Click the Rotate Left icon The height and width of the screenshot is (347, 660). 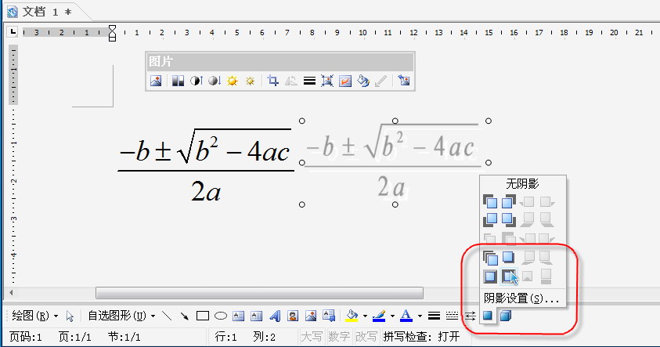click(291, 81)
